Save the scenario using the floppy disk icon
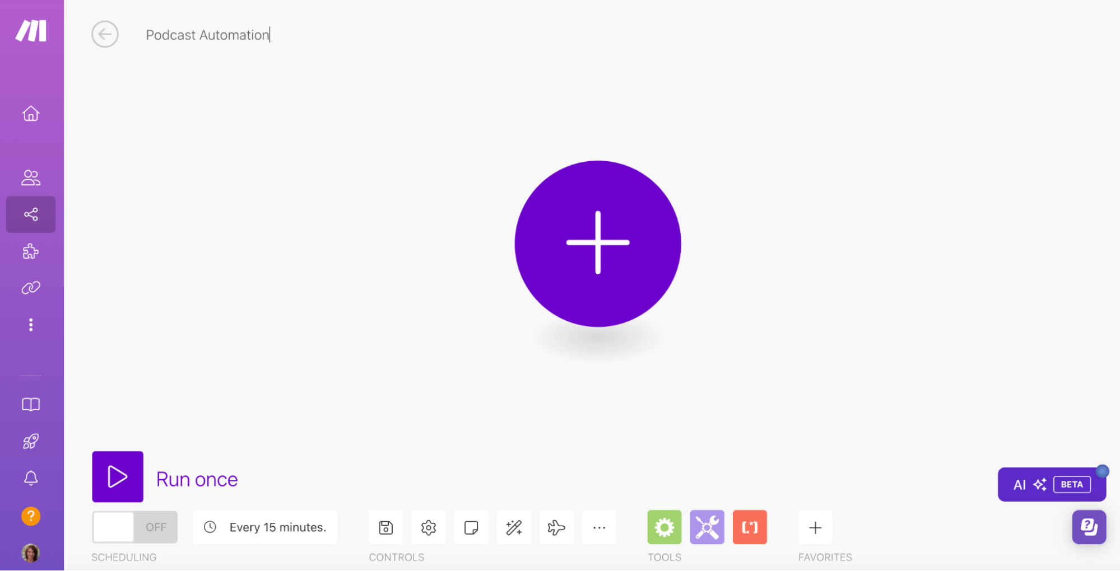Screen dimensions: 1120x571 tap(386, 527)
